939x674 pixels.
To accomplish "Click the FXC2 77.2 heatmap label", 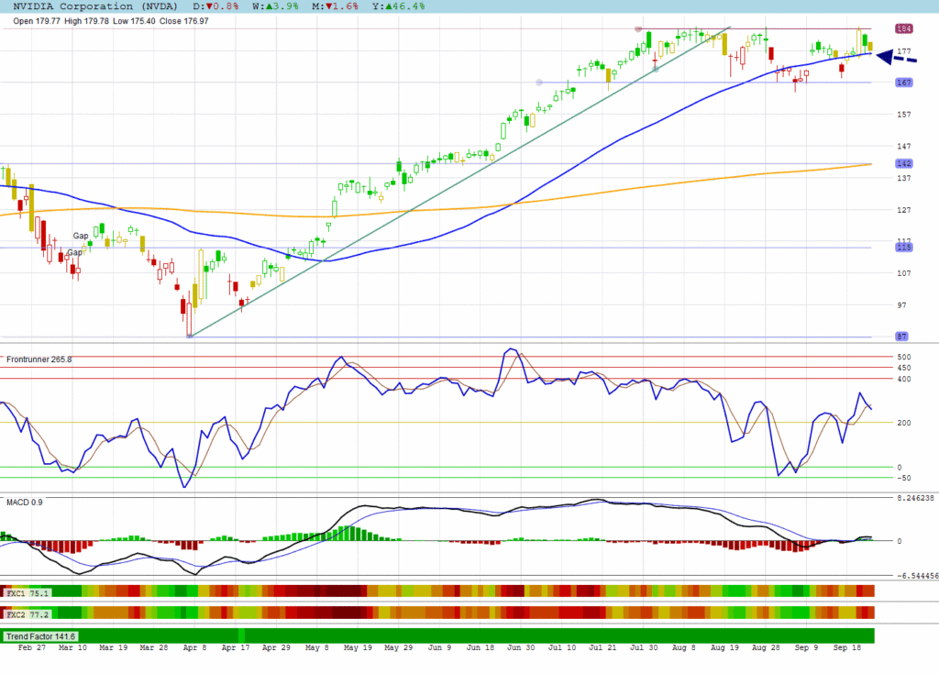I will [28, 613].
